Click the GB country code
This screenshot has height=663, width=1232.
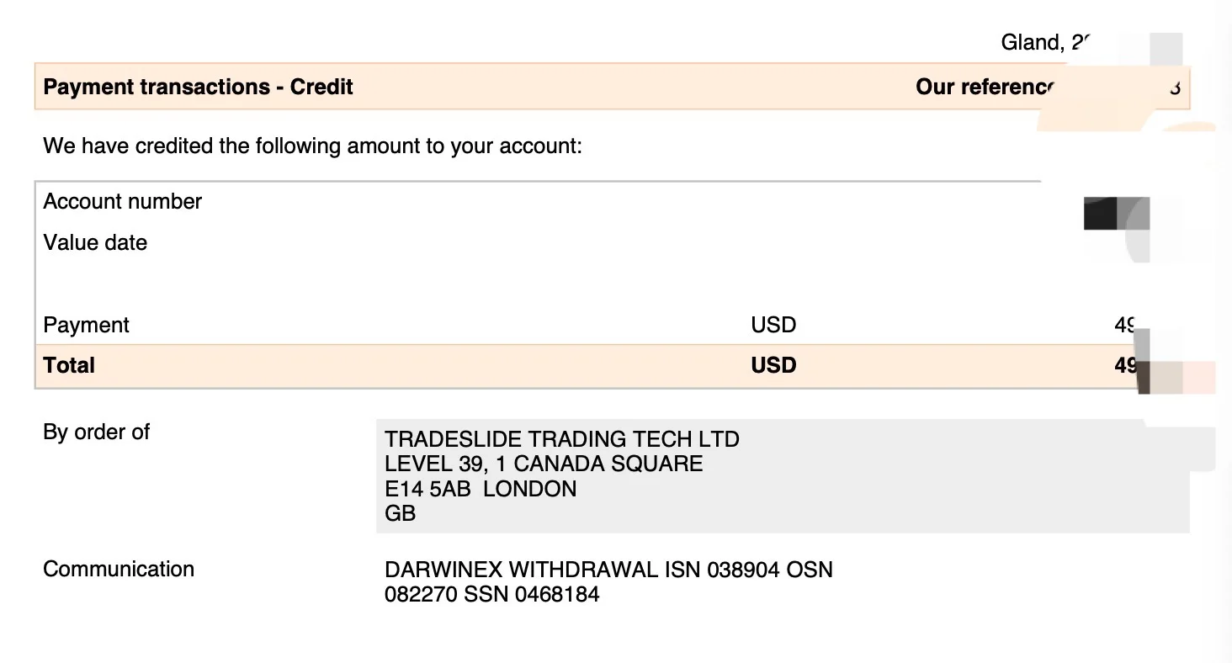[x=400, y=513]
